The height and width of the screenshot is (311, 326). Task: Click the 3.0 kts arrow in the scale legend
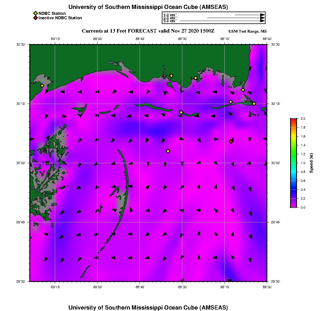[x=222, y=21]
